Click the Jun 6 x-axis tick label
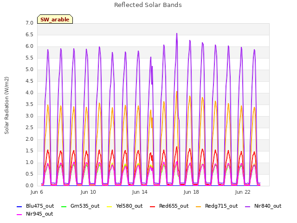 37,192
